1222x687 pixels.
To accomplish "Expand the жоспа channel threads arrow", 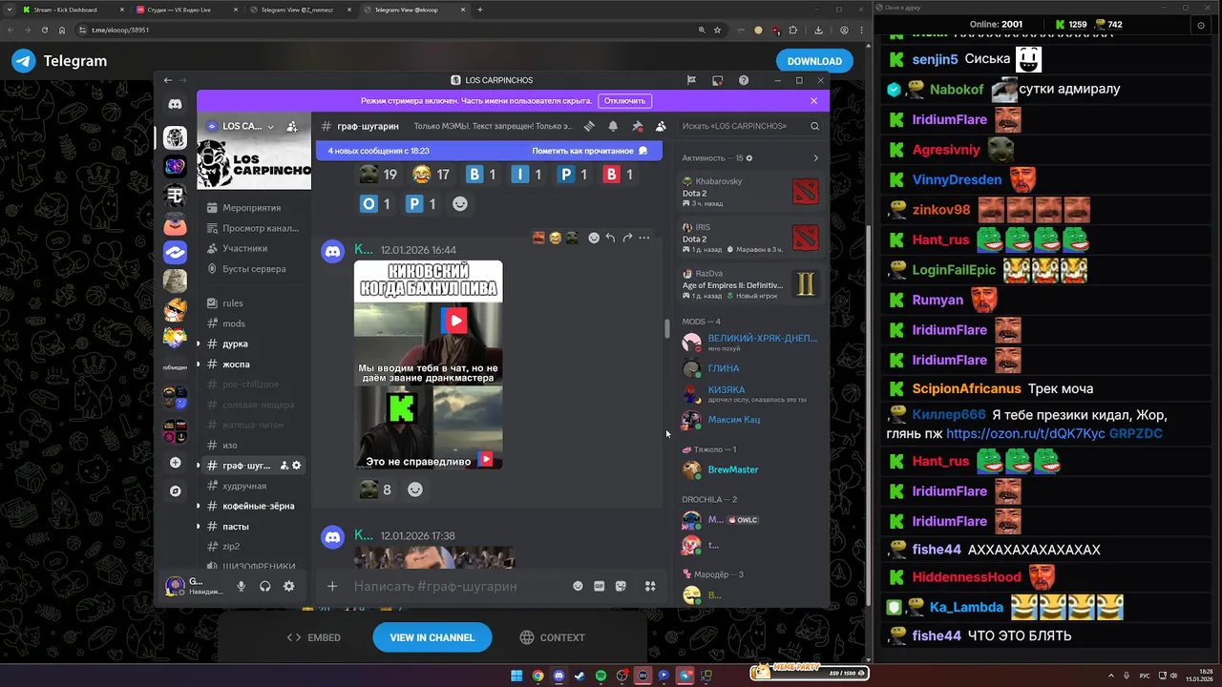I will pos(199,364).
